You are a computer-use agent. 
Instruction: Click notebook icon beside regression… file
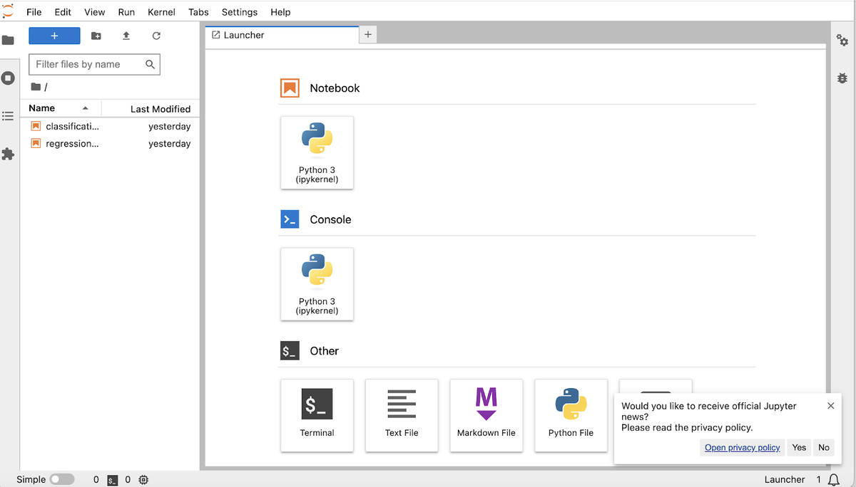click(36, 143)
